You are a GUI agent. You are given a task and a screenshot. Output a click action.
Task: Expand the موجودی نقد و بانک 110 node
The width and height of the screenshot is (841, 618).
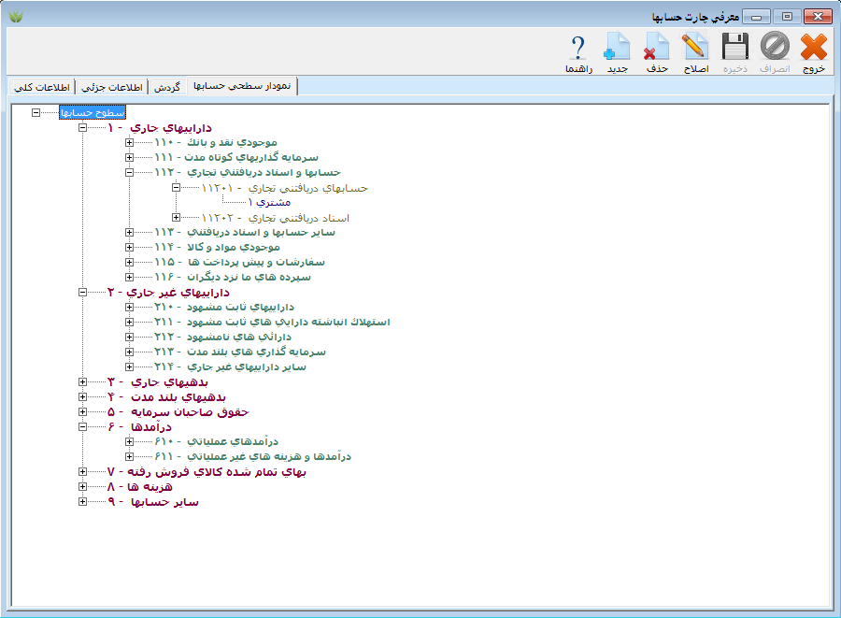tap(129, 142)
